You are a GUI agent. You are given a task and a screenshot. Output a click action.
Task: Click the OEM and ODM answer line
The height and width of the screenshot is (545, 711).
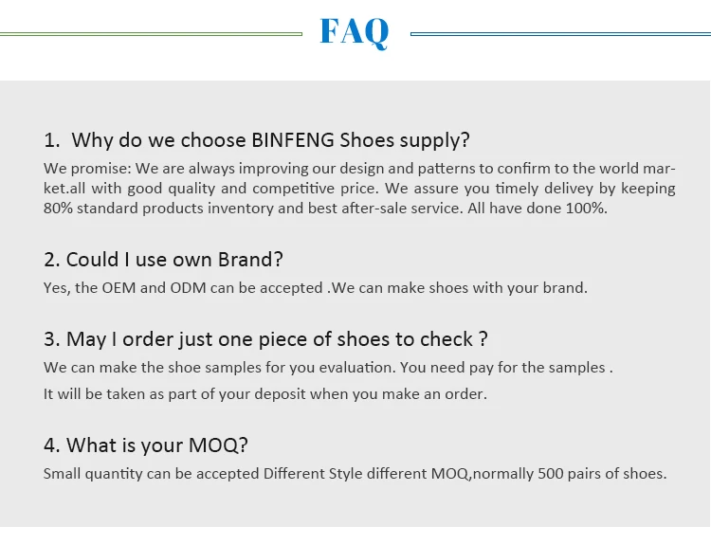pyautogui.click(x=315, y=287)
